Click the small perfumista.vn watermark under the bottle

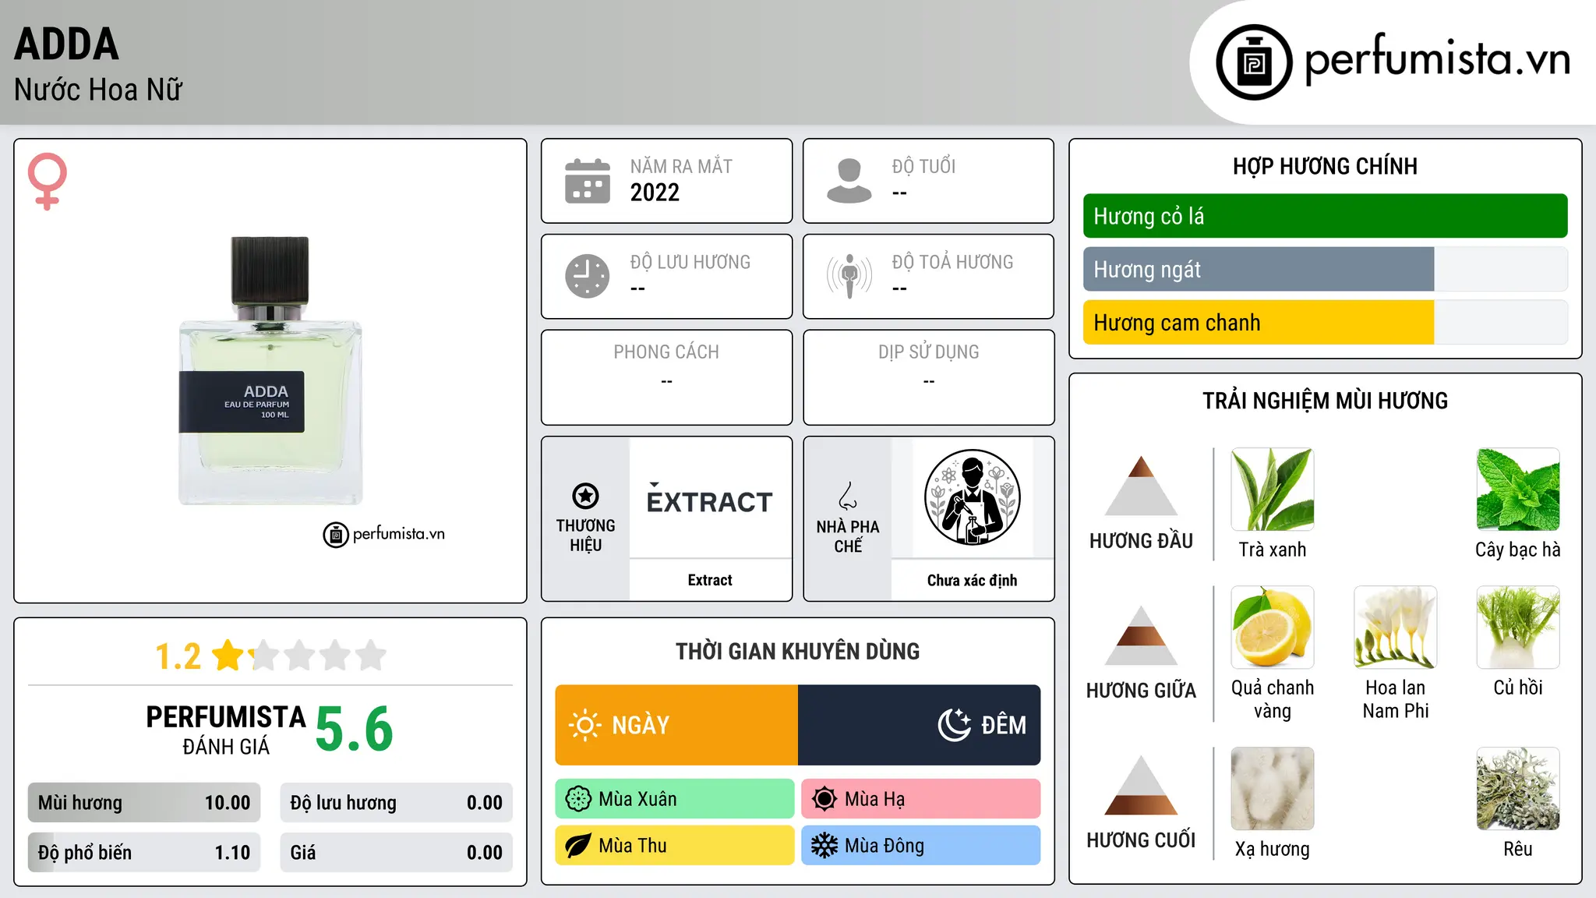(x=384, y=535)
